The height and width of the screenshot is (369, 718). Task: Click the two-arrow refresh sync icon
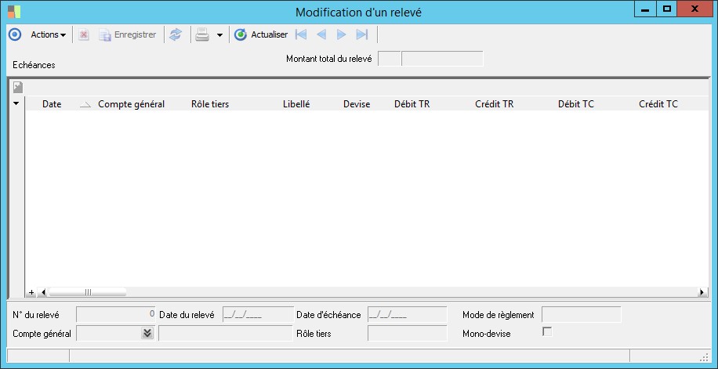point(176,34)
